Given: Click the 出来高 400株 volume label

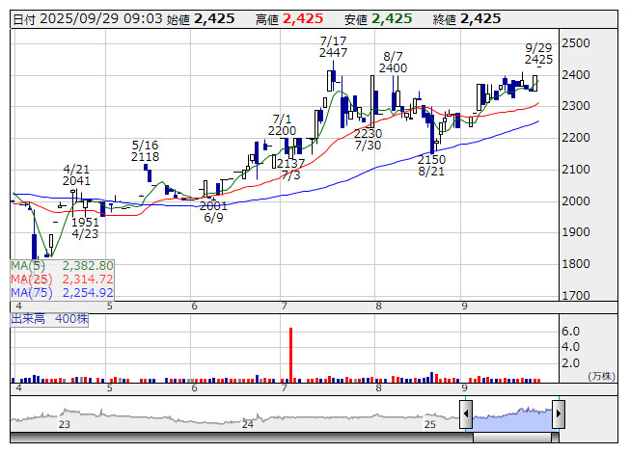Looking at the screenshot, I should [49, 319].
